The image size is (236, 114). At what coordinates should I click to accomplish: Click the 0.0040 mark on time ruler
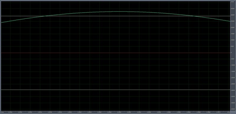pyautogui.click(x=70, y=112)
